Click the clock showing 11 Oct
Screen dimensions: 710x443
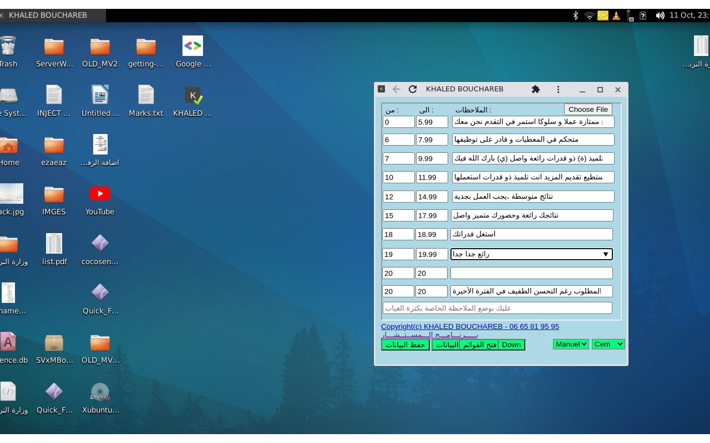click(x=689, y=16)
